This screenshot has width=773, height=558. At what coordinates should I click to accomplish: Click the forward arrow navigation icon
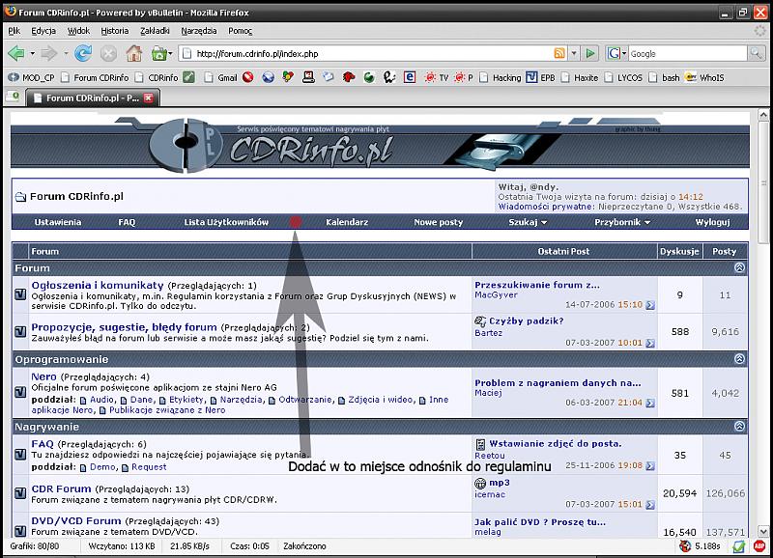coord(49,53)
